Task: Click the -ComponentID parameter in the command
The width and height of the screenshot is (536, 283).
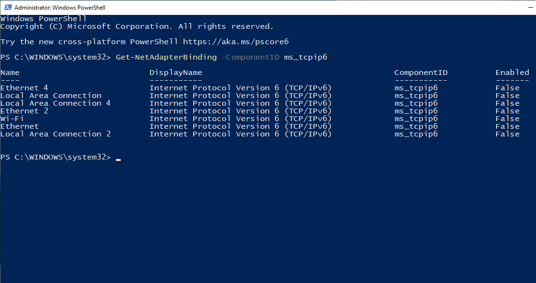Action: click(x=250, y=57)
